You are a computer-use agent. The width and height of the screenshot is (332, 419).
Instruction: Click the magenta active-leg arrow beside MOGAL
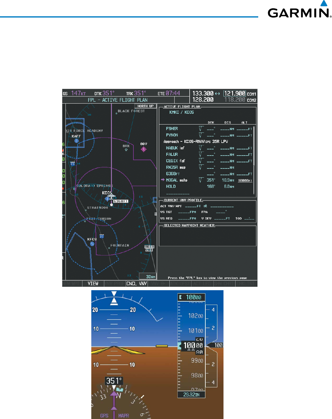(x=163, y=180)
